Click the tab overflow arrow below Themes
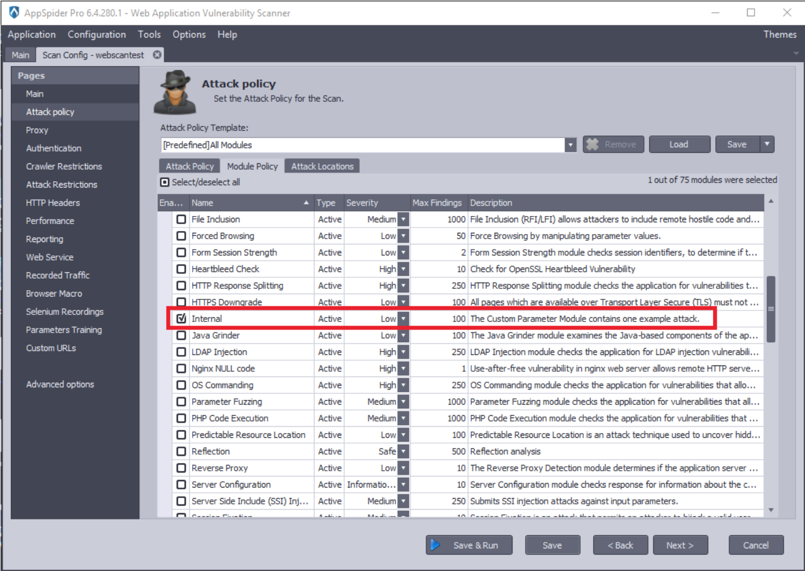This screenshot has width=805, height=571. 796,53
